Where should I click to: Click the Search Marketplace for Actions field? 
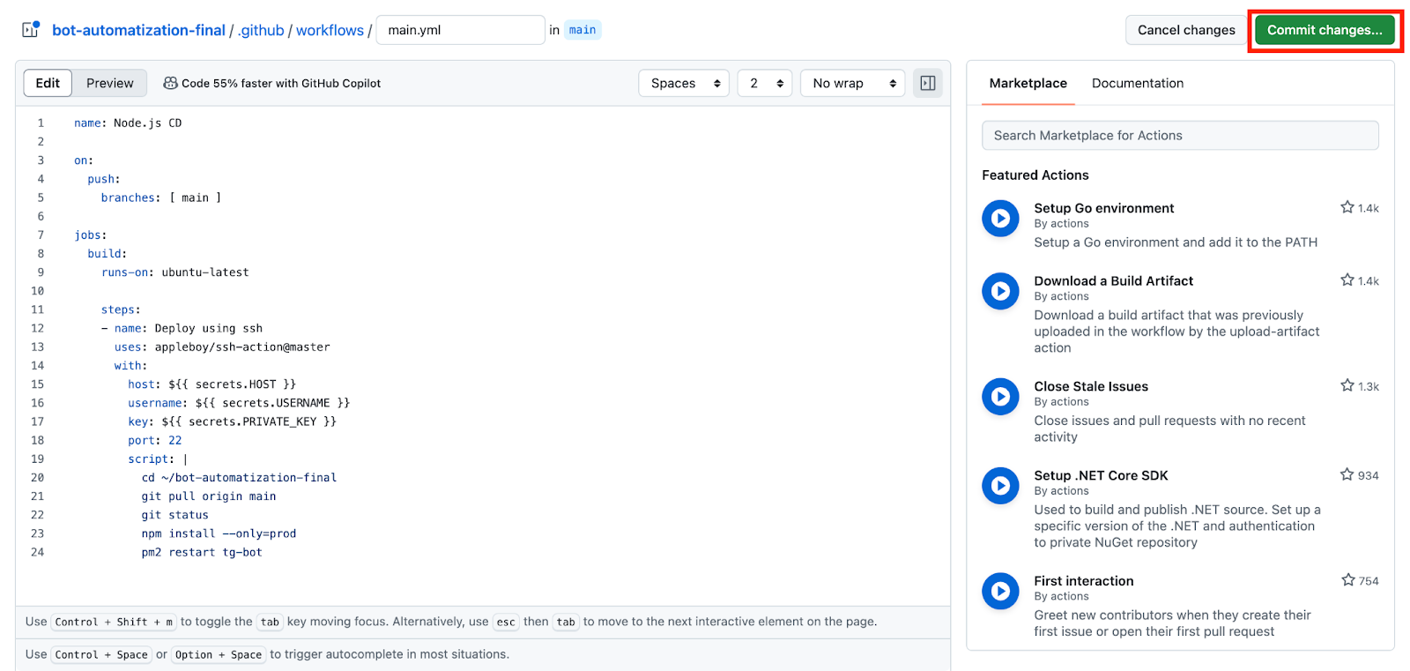tap(1180, 135)
